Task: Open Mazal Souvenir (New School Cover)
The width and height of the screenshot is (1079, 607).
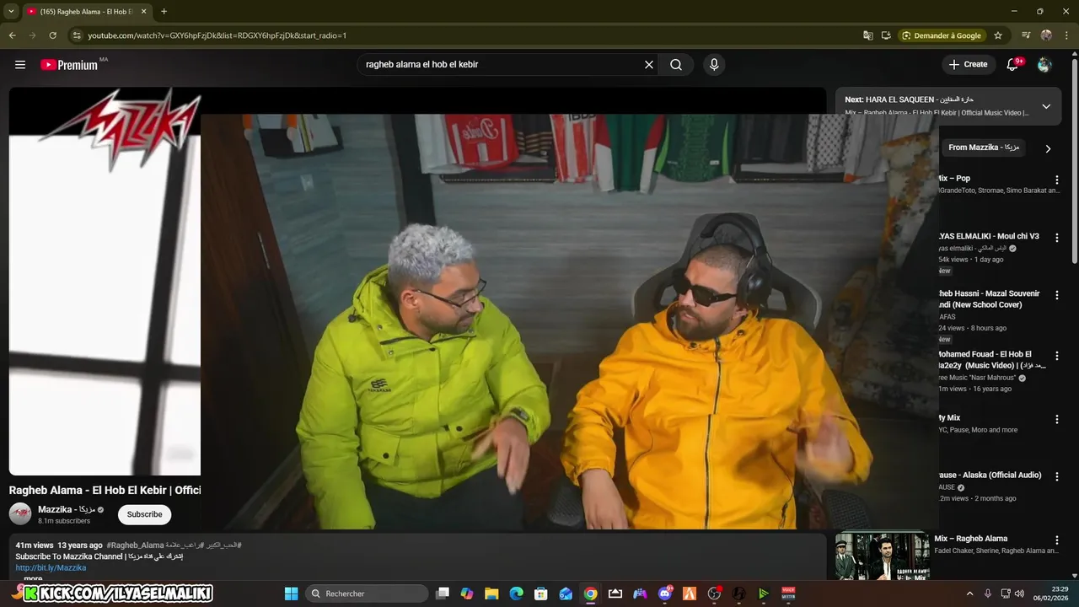Action: pyautogui.click(x=989, y=299)
